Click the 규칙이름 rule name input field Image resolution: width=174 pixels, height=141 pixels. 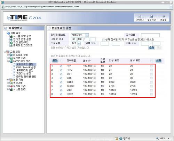click(150, 35)
